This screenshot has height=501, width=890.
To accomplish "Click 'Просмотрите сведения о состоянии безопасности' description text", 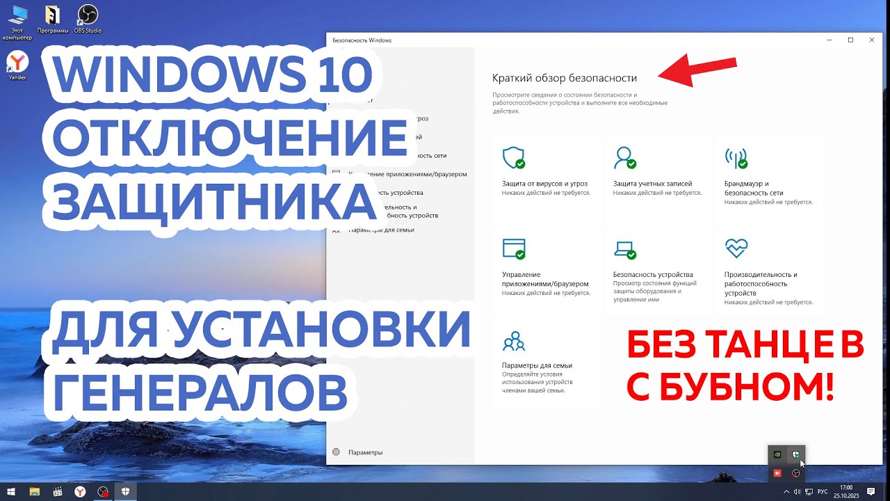I will pyautogui.click(x=580, y=103).
